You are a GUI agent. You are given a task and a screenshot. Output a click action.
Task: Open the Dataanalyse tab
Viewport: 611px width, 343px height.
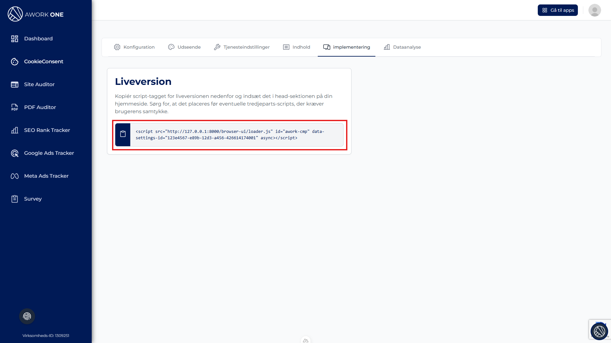[402, 47]
